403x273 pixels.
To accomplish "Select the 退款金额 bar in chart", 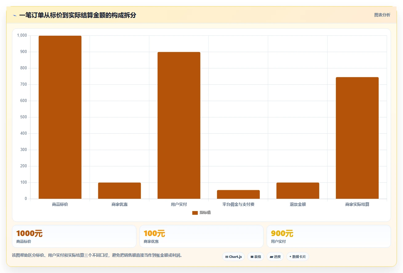I will 298,191.
